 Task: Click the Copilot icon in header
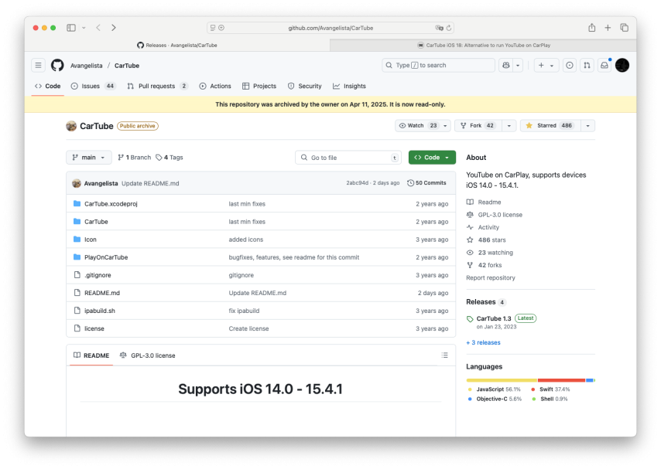point(506,65)
